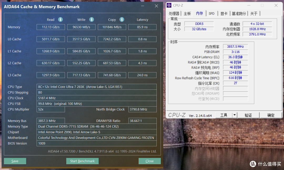284x170 pixels.
Task: Close the AIDA64 window with X
Action: click(x=156, y=6)
